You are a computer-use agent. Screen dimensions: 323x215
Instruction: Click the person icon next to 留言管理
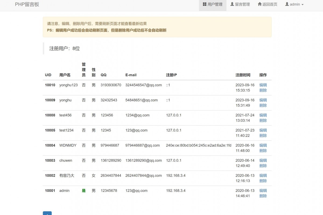click(231, 4)
